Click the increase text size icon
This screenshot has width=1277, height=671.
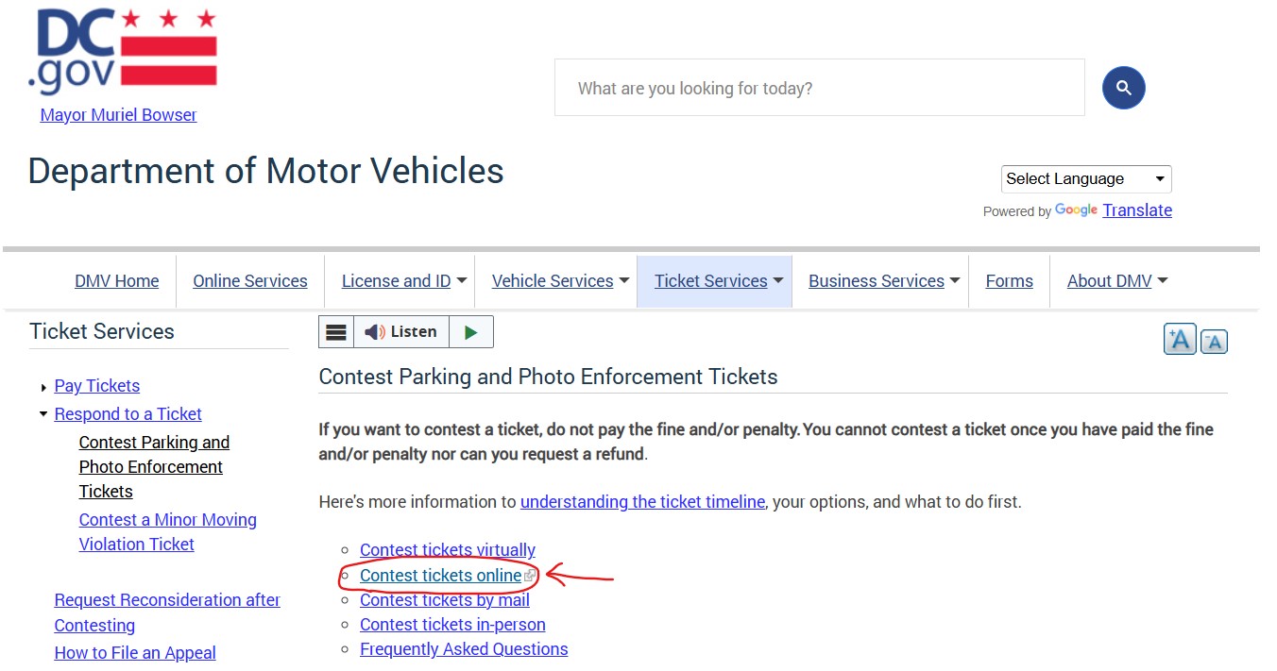click(x=1180, y=340)
